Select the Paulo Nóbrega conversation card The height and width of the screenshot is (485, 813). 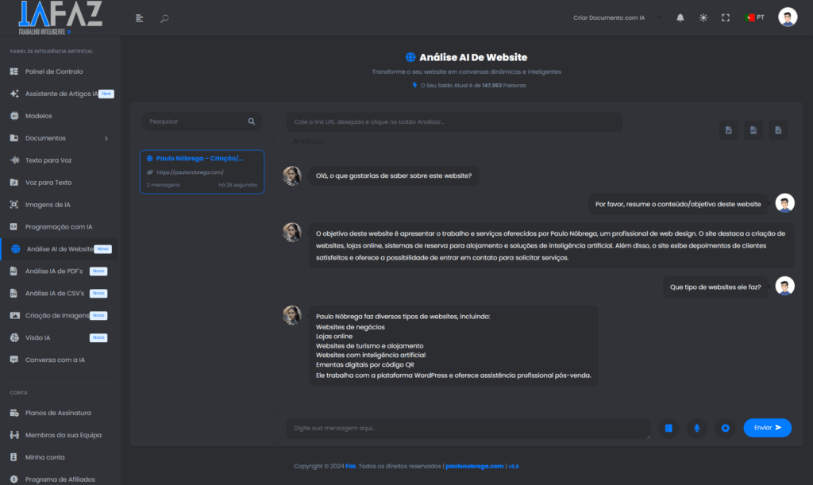click(x=202, y=171)
